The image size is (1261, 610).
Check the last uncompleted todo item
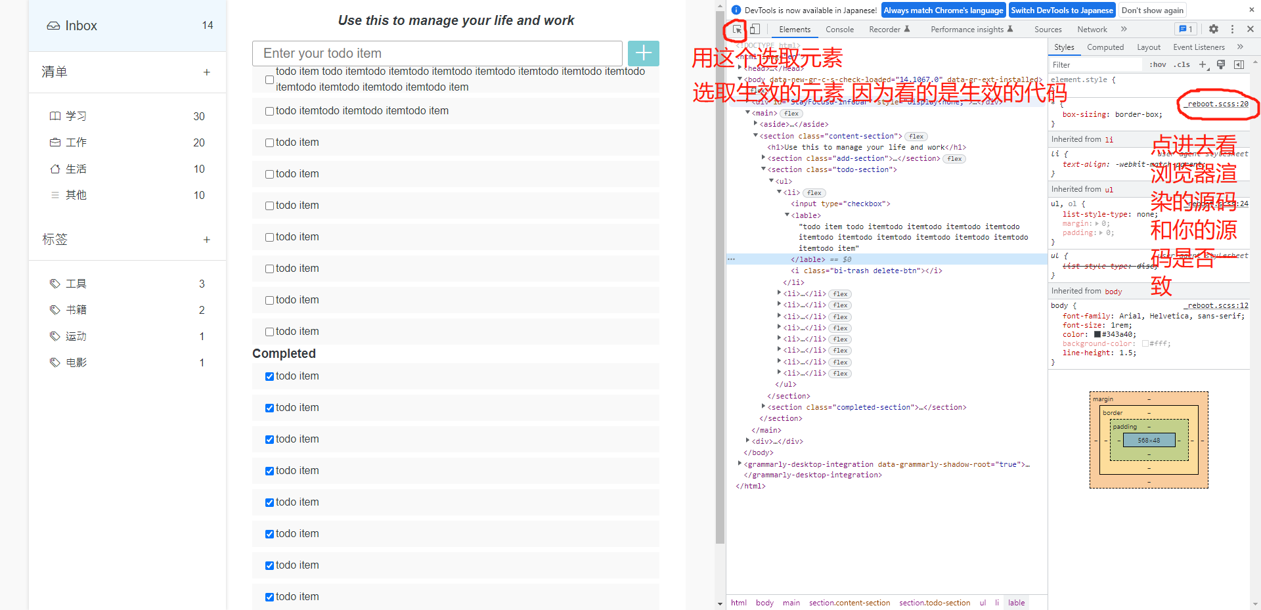tap(269, 332)
